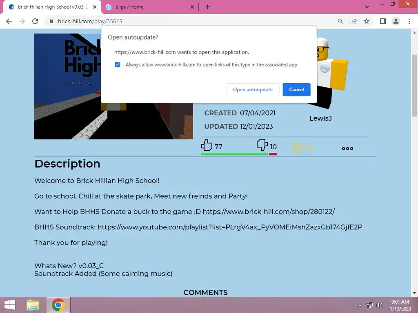Viewport: 418px width, 313px height.
Task: Open Windows Start menu
Action: (10, 305)
